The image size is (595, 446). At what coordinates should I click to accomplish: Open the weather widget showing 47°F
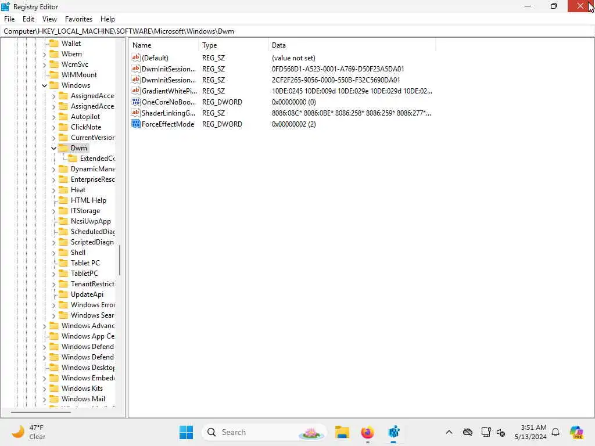click(x=28, y=432)
